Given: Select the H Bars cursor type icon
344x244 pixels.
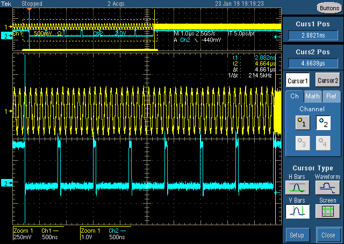Looking at the screenshot, I should point(298,187).
